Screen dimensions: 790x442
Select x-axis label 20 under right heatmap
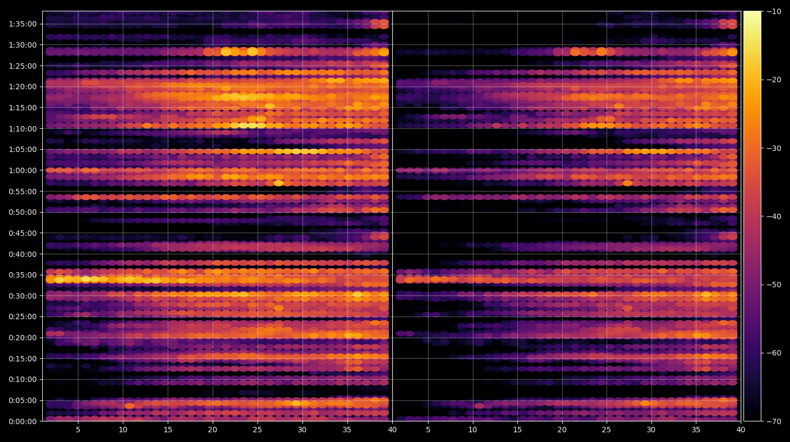[562, 430]
